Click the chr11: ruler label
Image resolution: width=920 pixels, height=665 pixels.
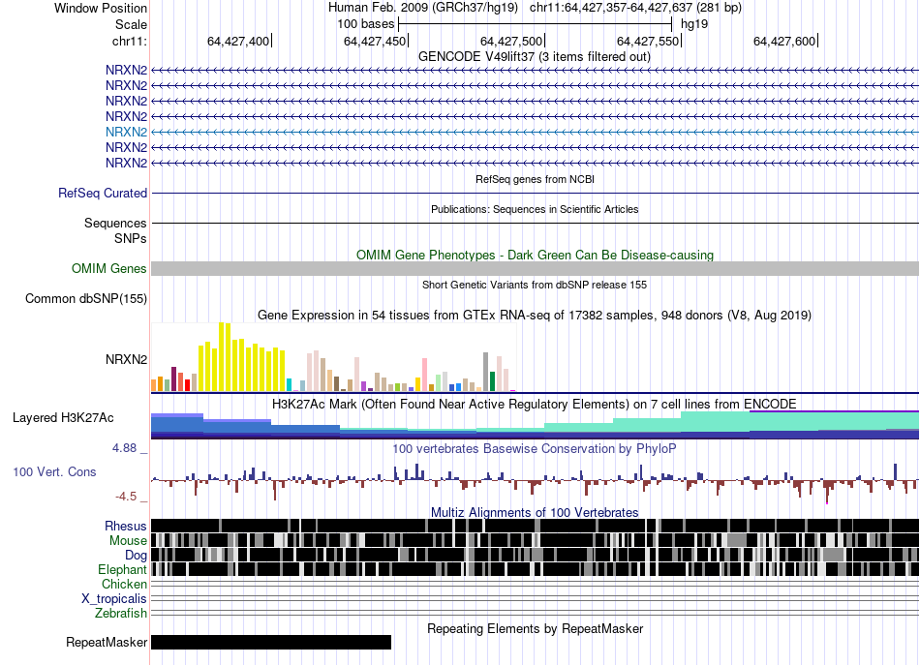pos(129,41)
